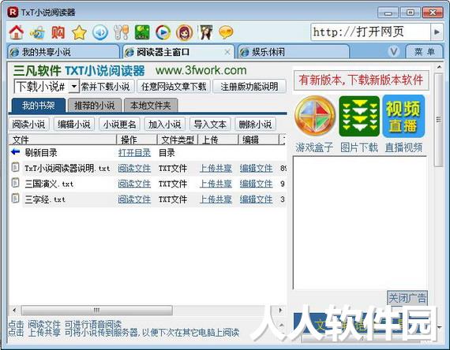Click the green game toolbar icon
450x350 pixels.
click(x=142, y=32)
